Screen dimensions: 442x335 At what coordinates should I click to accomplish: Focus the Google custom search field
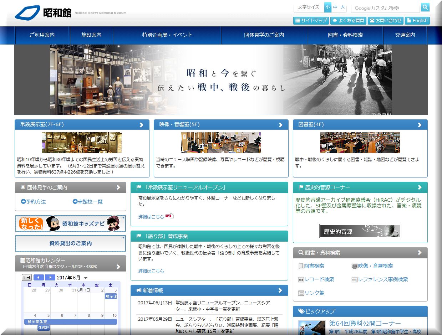point(386,8)
